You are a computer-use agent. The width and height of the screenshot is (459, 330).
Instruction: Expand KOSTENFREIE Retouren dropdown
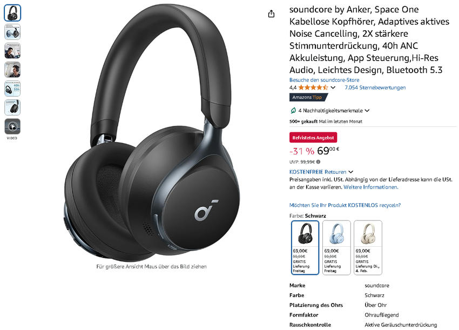tap(350, 172)
